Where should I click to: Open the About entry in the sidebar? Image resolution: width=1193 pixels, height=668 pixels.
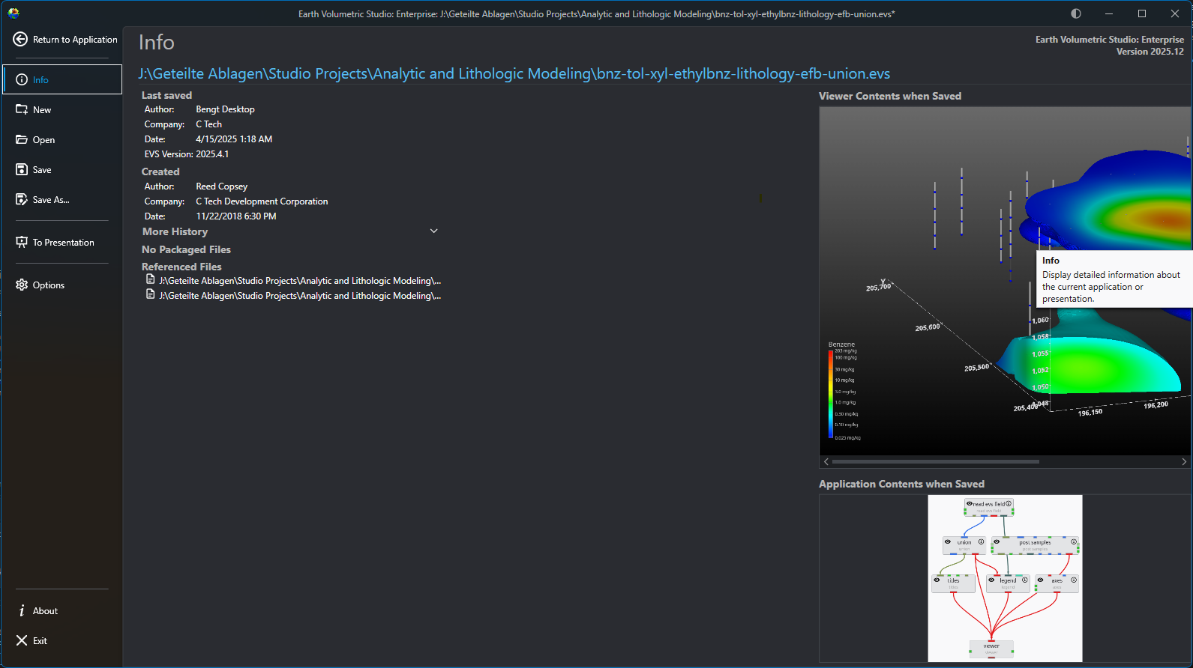point(62,610)
